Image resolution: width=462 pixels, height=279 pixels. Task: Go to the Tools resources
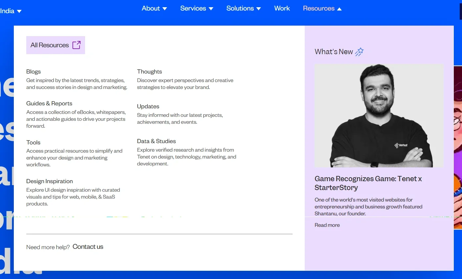[33, 142]
